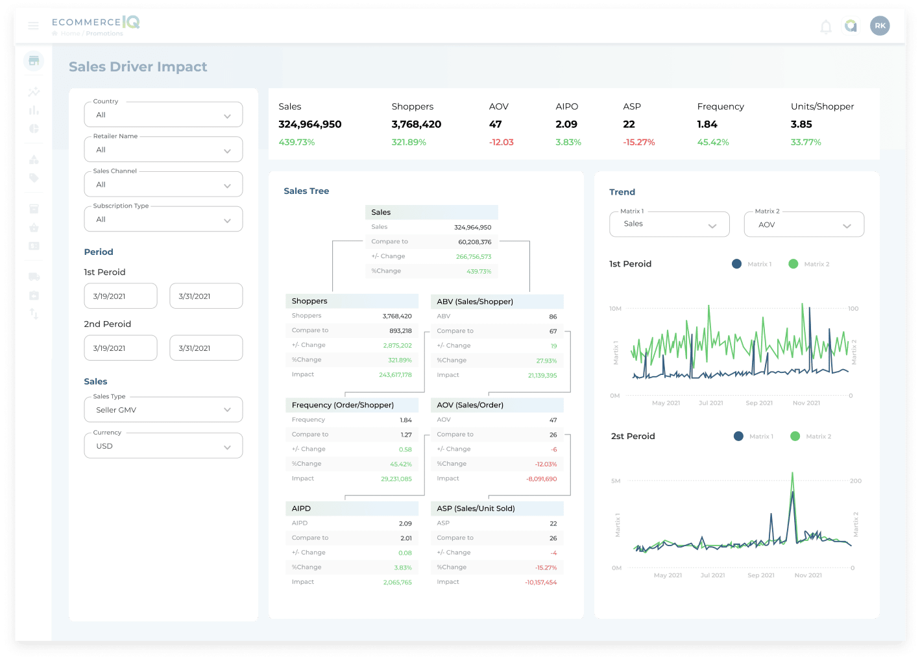Click the up-down arrows sidebar icon

coord(34,314)
